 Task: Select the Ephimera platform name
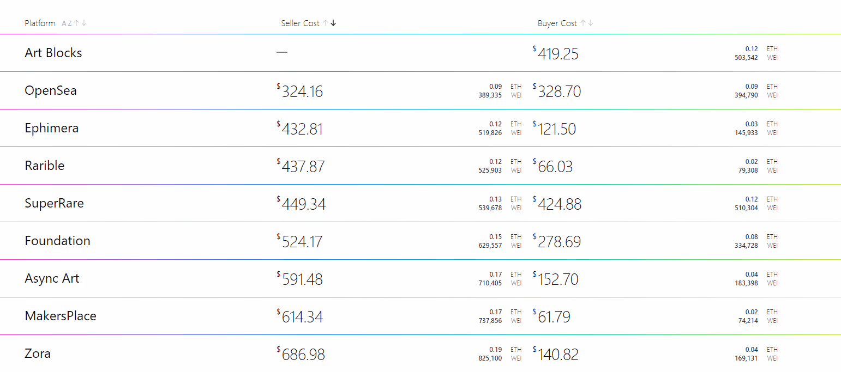[x=52, y=128]
